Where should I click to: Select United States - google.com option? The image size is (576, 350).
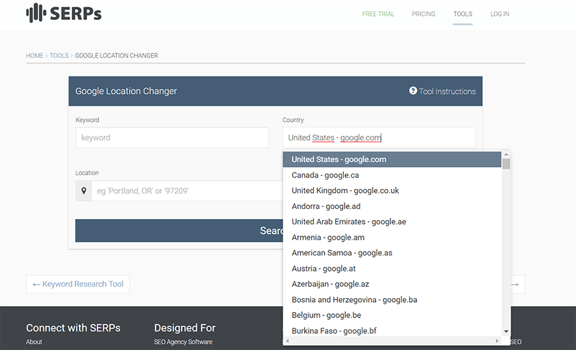392,160
